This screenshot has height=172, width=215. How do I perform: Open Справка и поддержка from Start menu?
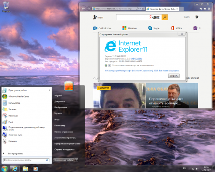point(64,149)
